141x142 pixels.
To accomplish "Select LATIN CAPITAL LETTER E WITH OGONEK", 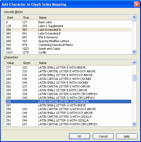I will pyautogui.click(x=68, y=79).
